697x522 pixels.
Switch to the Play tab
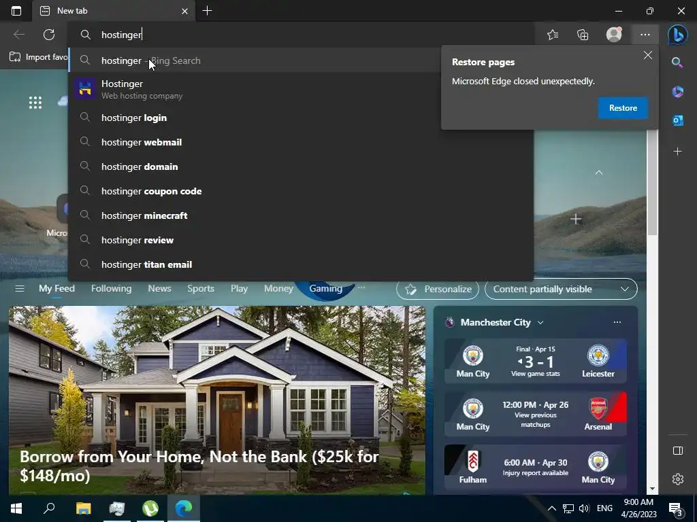pos(239,288)
